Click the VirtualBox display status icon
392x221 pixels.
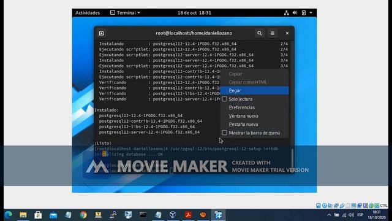click(354, 206)
